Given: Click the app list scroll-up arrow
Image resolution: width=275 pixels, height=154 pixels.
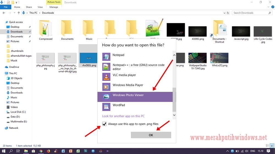Looking at the screenshot, I should pos(174,55).
